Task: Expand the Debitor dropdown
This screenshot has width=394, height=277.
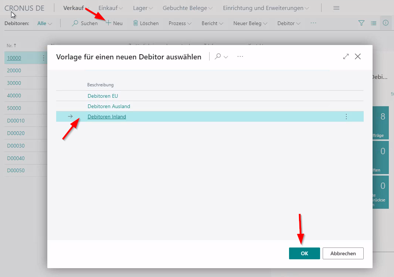Action: click(x=289, y=23)
